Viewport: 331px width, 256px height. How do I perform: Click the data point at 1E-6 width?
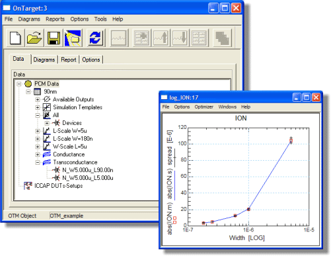(x=248, y=209)
